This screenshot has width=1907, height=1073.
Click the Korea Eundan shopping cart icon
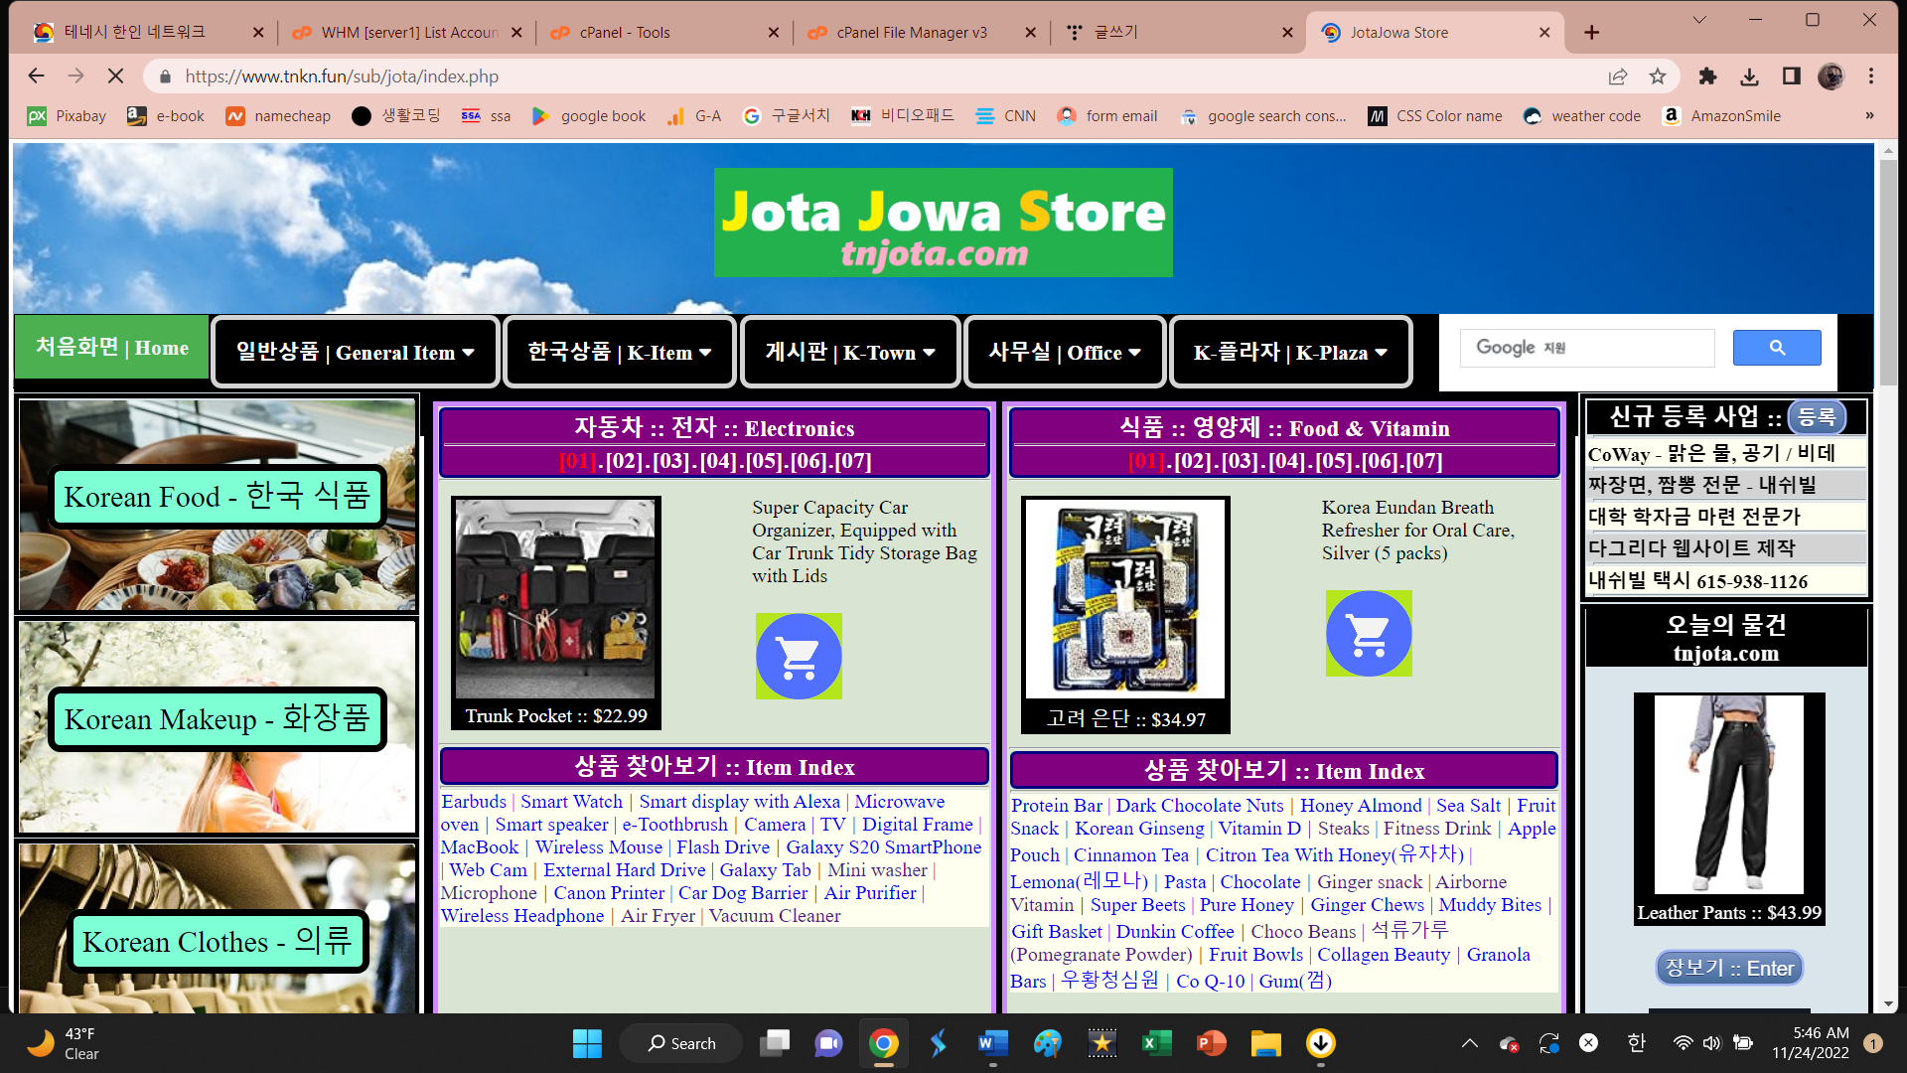tap(1368, 633)
